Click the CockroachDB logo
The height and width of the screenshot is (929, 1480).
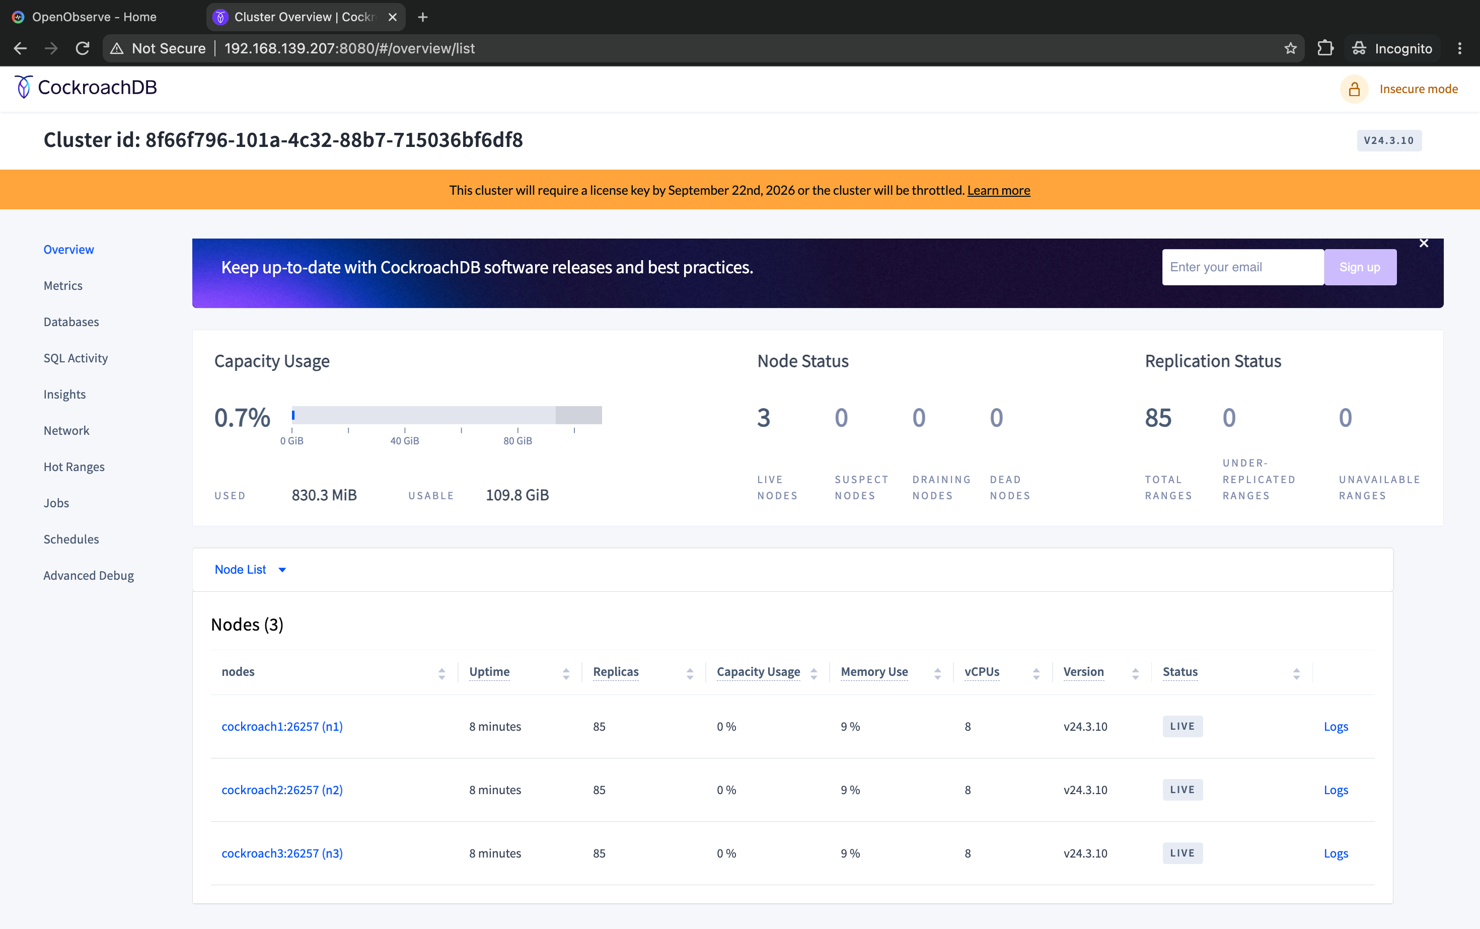pos(86,87)
